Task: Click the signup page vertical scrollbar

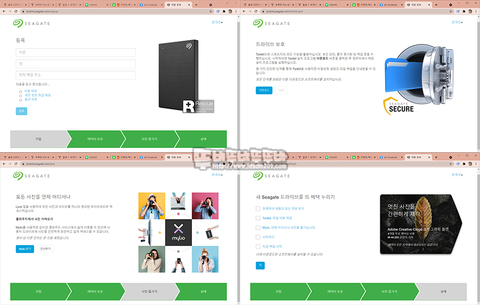Action: 238,83
